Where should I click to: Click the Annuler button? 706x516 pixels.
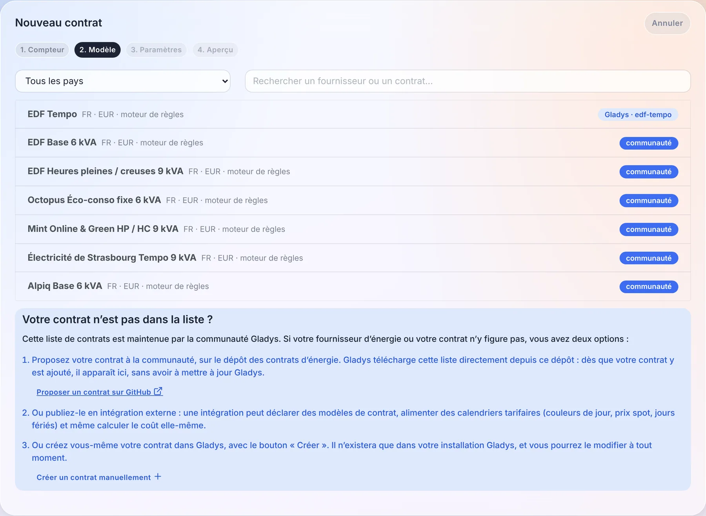pyautogui.click(x=667, y=23)
